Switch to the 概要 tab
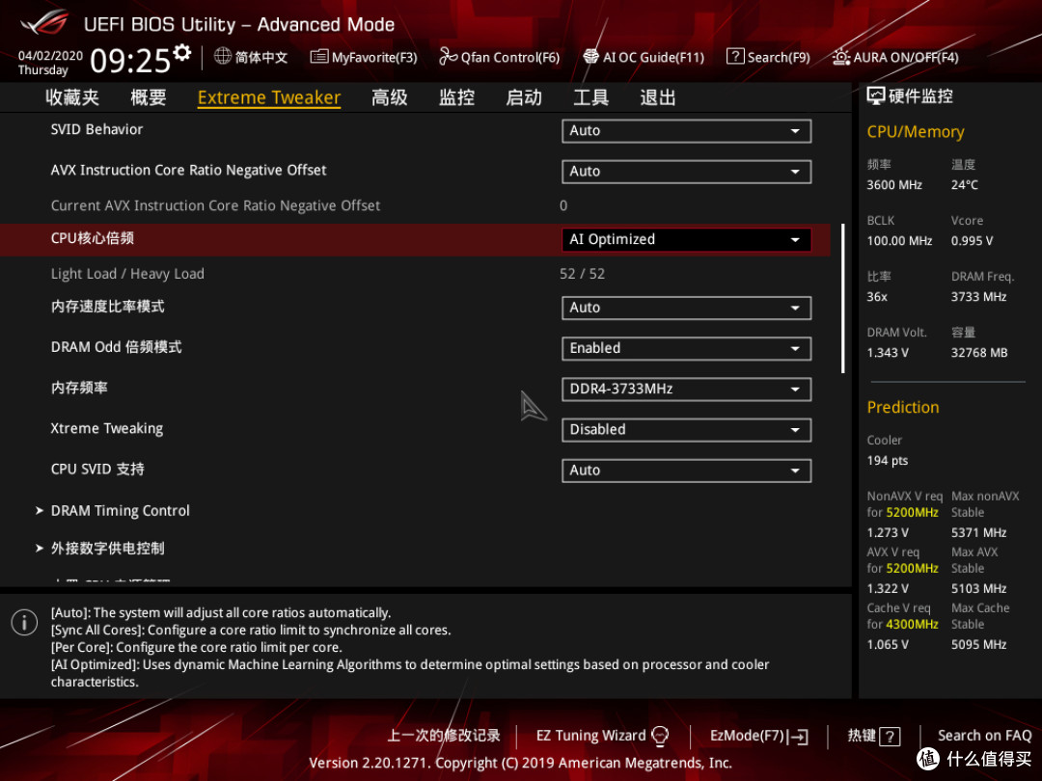The width and height of the screenshot is (1042, 781). click(149, 97)
